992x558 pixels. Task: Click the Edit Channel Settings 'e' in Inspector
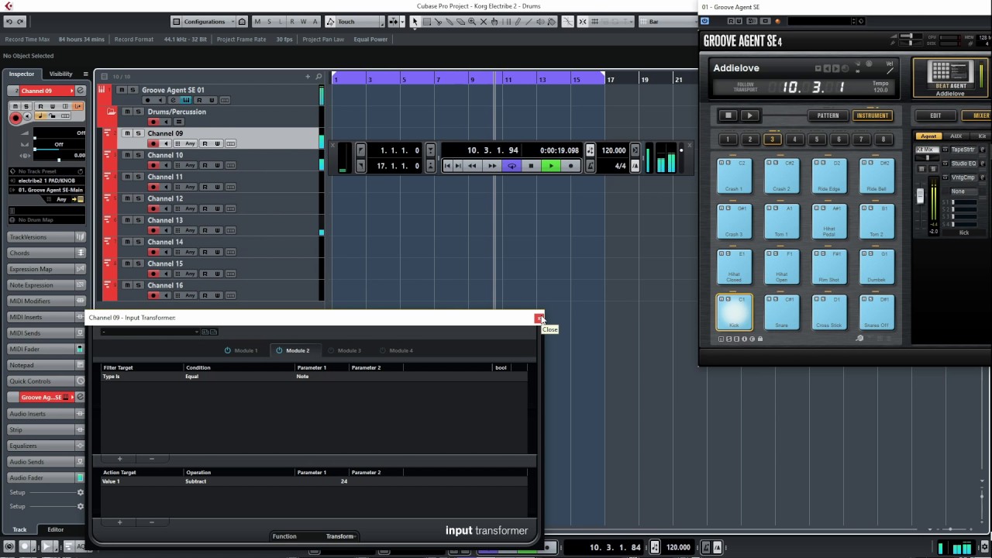[80, 91]
